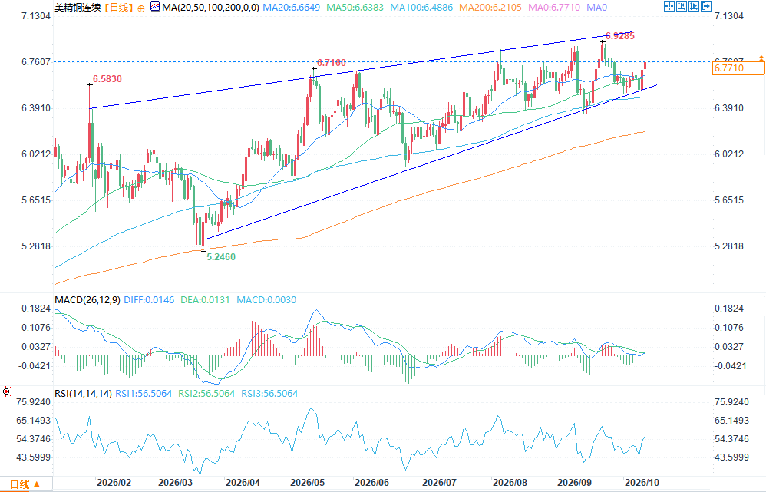Viewport: 766px width, 492px height.
Task: Click the 0.1824 label on the left MACD axis
Action: [36, 309]
